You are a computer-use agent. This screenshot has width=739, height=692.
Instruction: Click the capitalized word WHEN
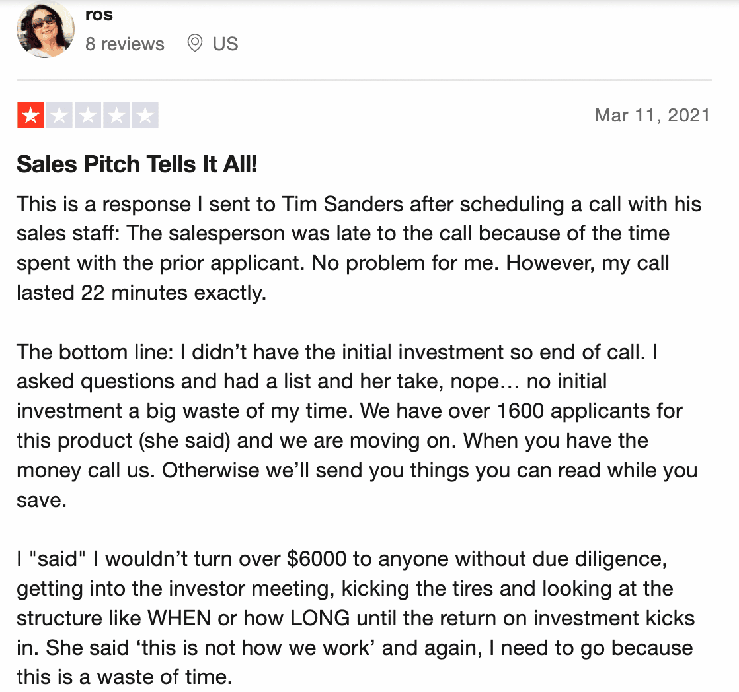point(179,618)
